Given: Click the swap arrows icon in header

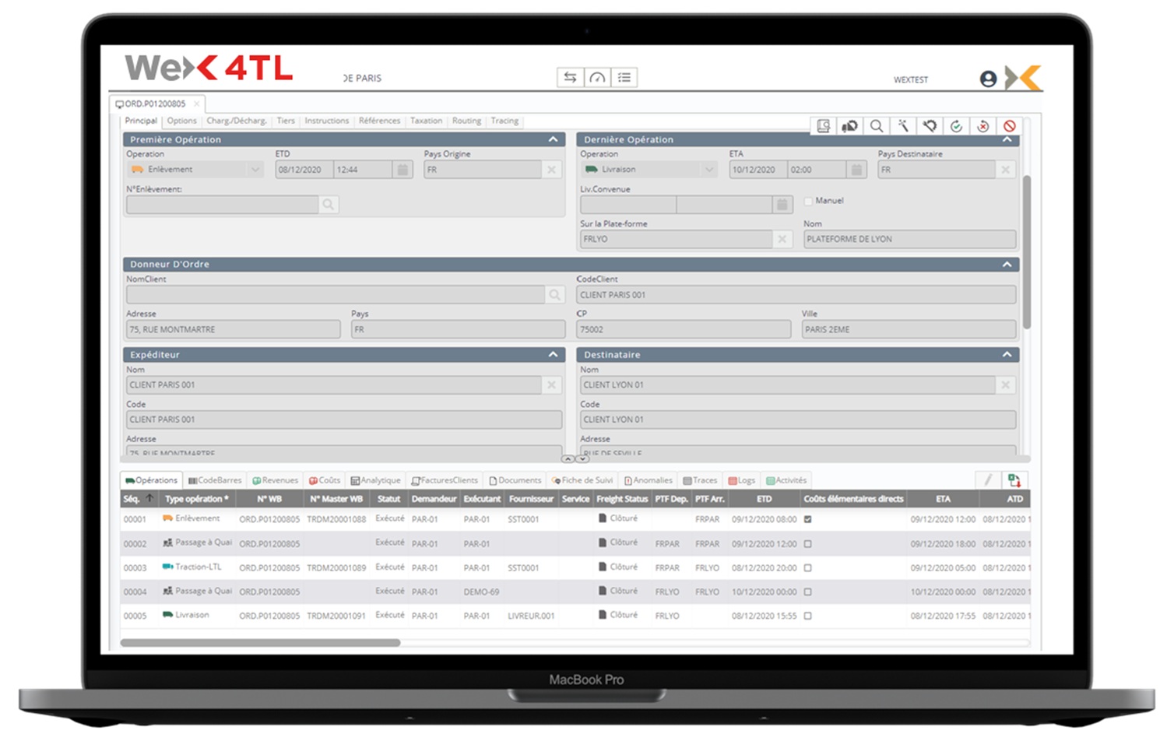Looking at the screenshot, I should (570, 77).
